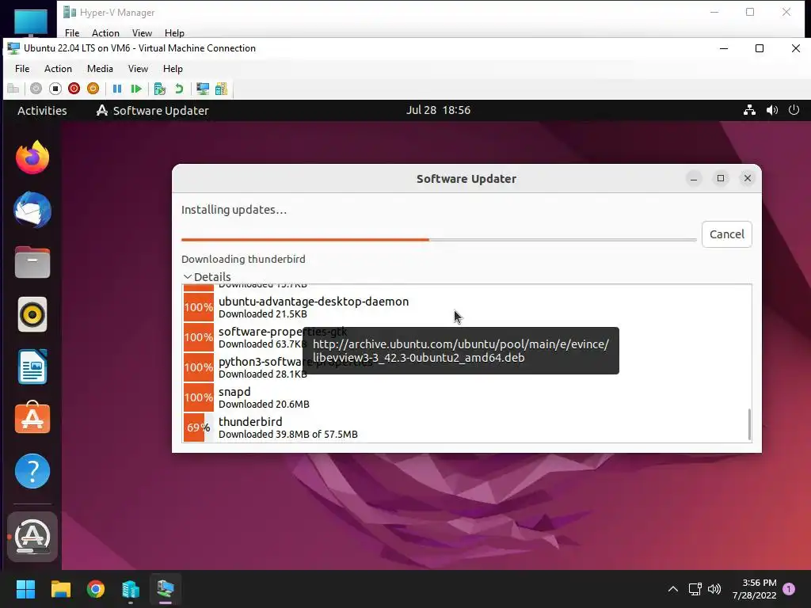
Task: Open Hyper-V Manager View menu
Action: [142, 32]
